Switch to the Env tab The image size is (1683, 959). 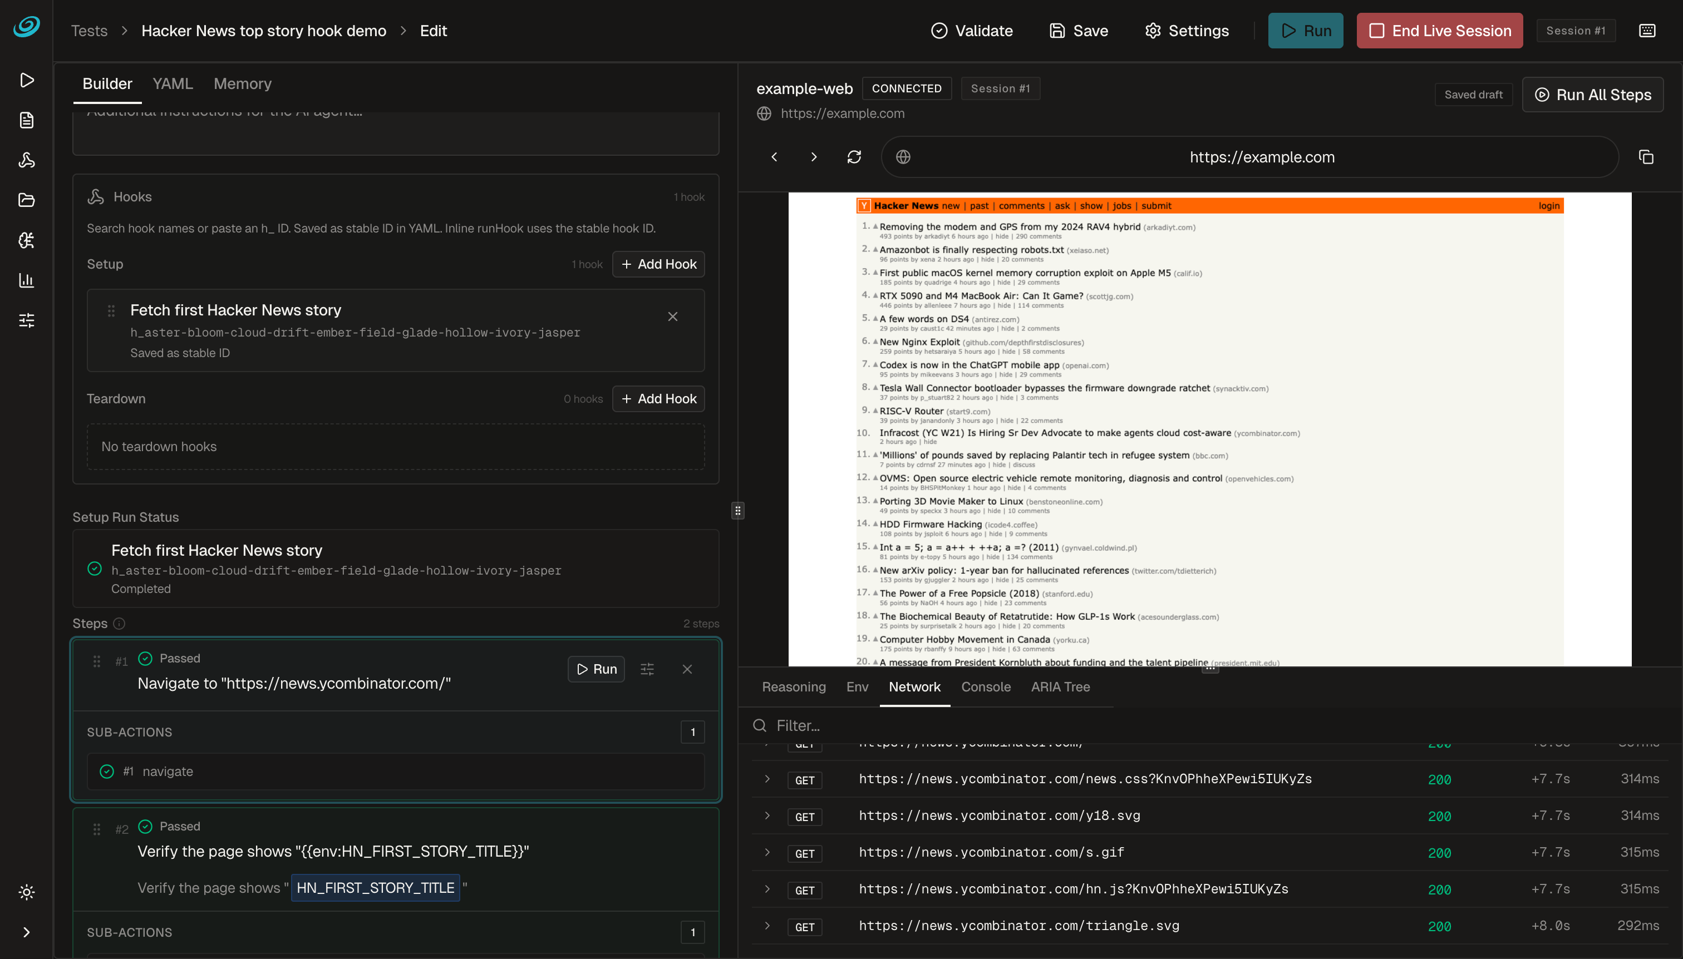tap(857, 687)
